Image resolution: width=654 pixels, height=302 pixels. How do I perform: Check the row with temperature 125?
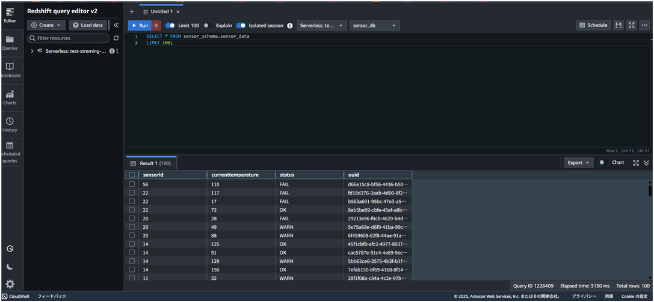coord(132,244)
